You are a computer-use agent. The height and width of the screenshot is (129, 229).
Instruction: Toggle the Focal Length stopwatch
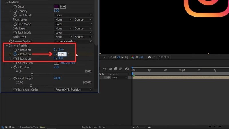click(15, 78)
